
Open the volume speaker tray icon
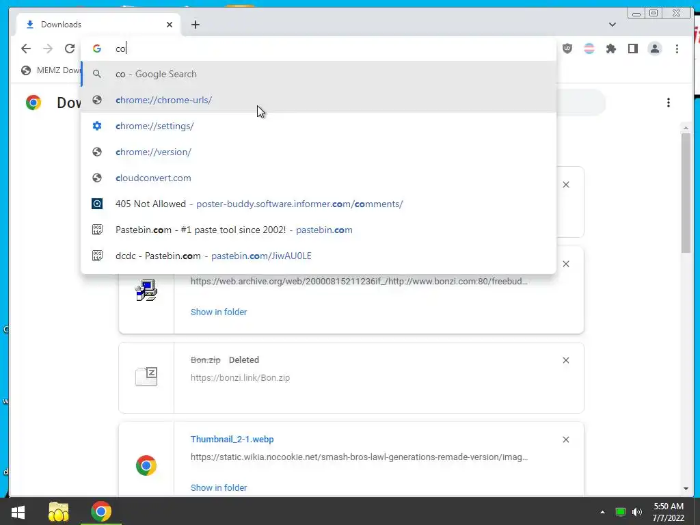coord(637,512)
